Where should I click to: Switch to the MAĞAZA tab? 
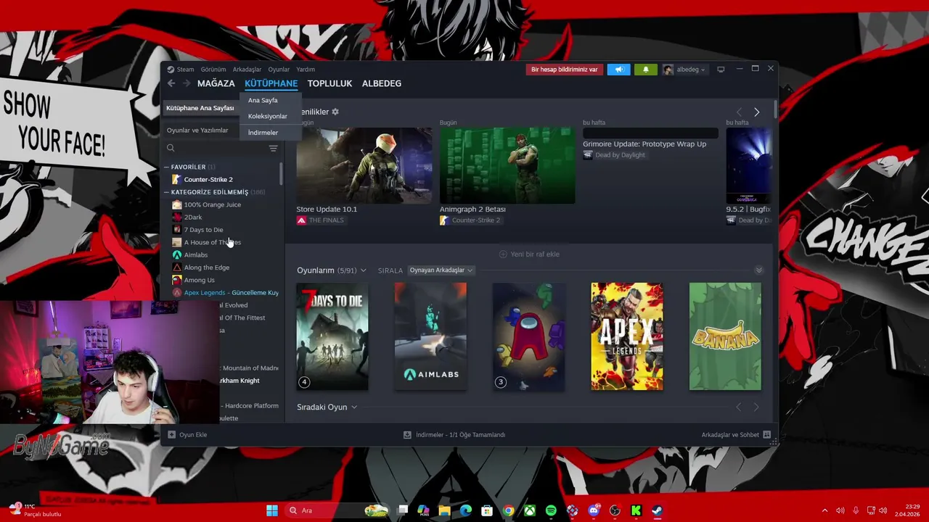click(x=216, y=83)
